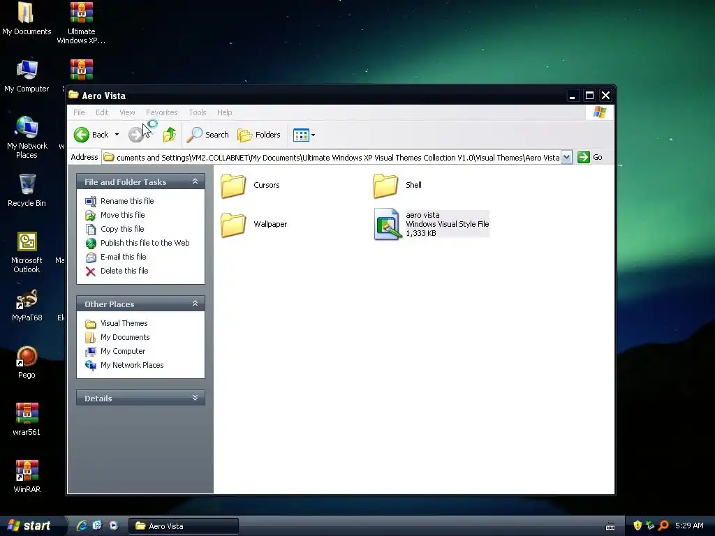Select My Documents desktop icon

tap(27, 19)
